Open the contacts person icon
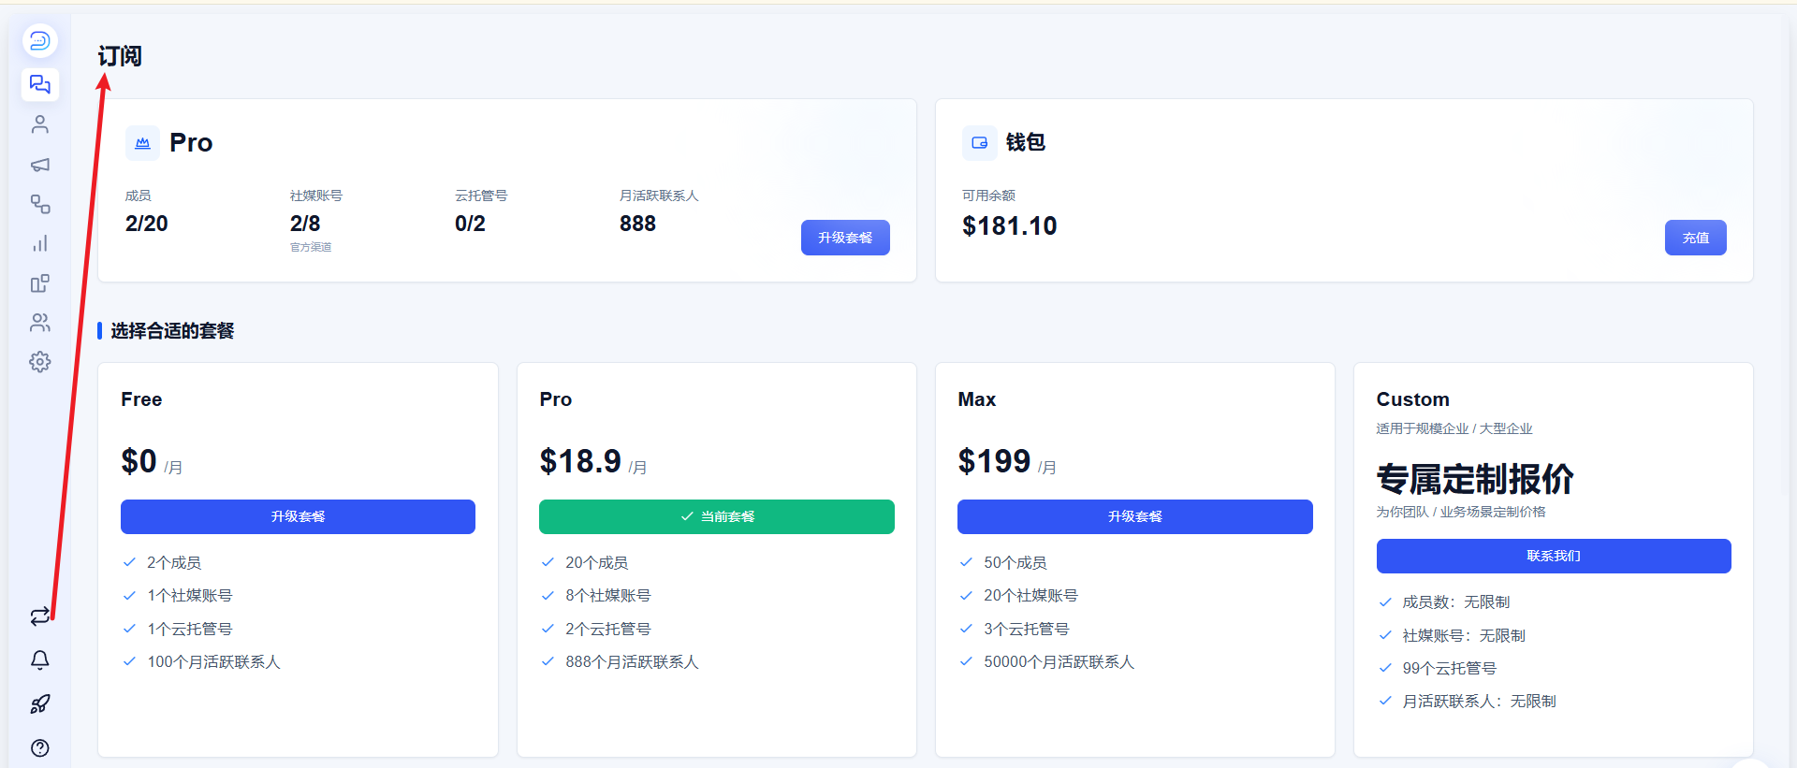This screenshot has height=768, width=1797. point(39,124)
